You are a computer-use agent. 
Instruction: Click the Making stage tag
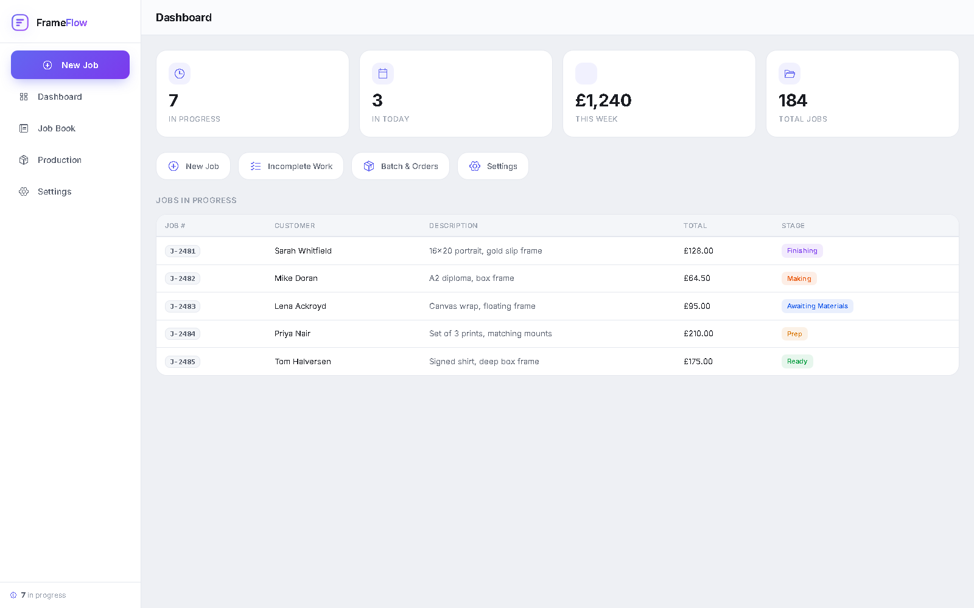coord(799,278)
